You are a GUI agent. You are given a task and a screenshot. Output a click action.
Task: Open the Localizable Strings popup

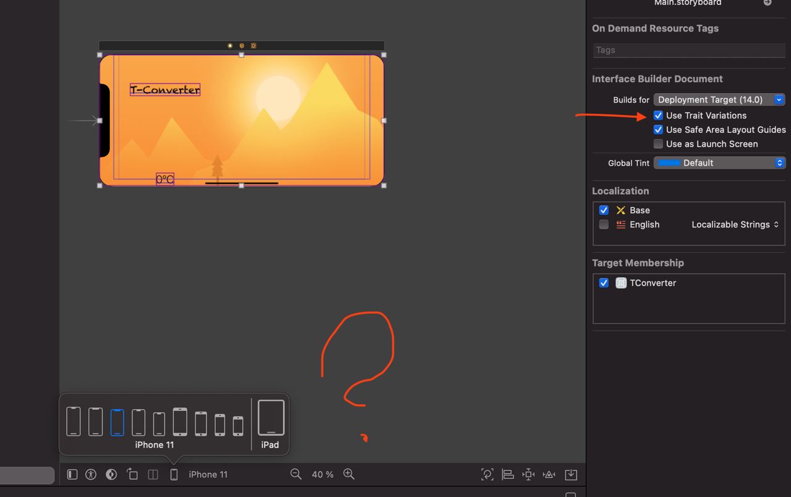point(735,224)
